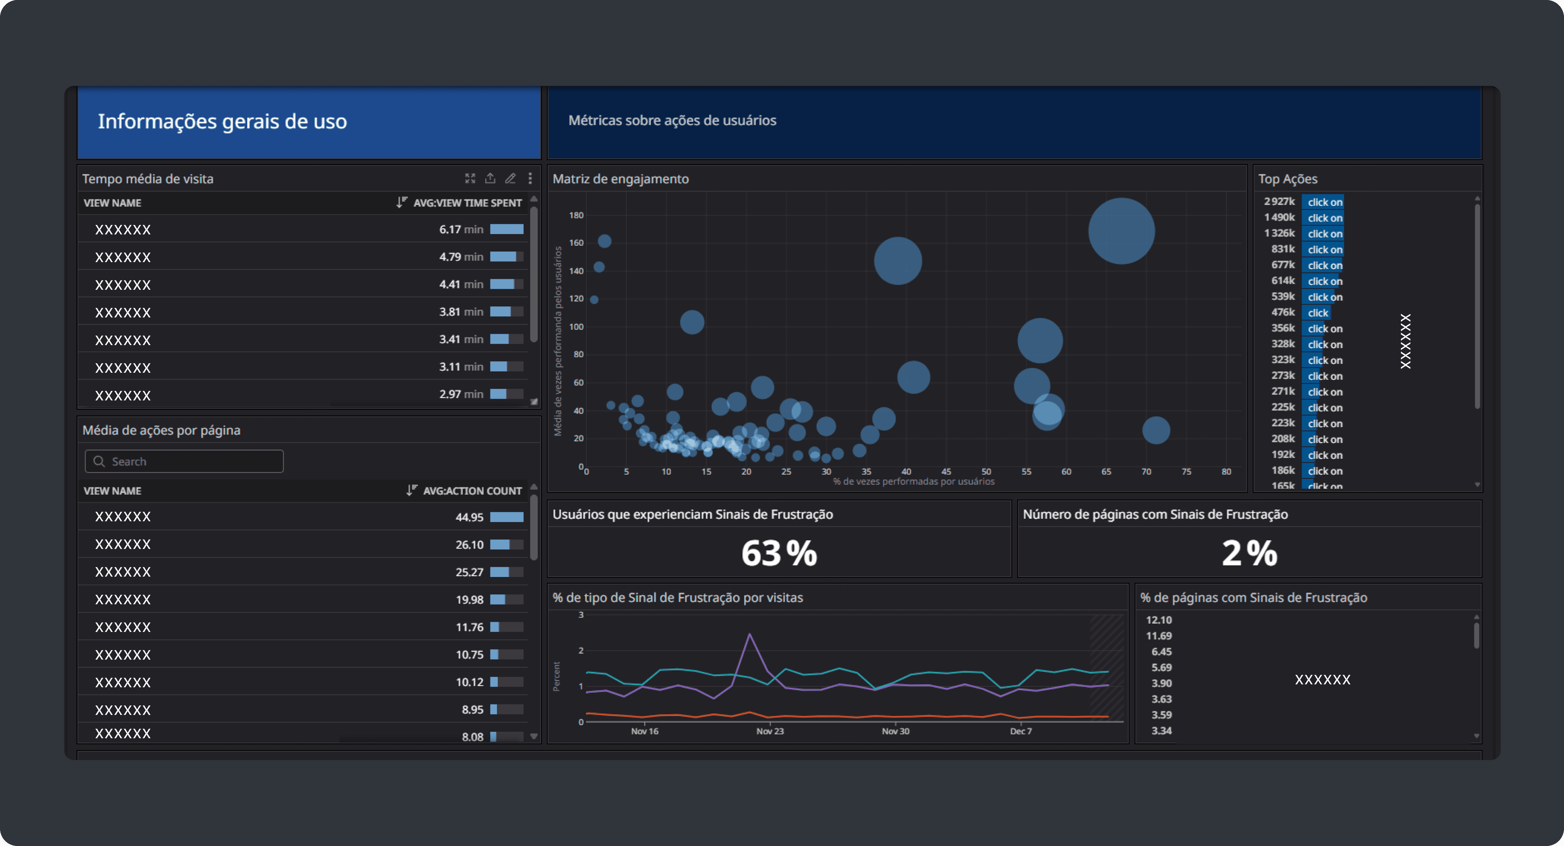Image resolution: width=1564 pixels, height=846 pixels.
Task: Select the row with 3.81 min
Action: point(303,311)
